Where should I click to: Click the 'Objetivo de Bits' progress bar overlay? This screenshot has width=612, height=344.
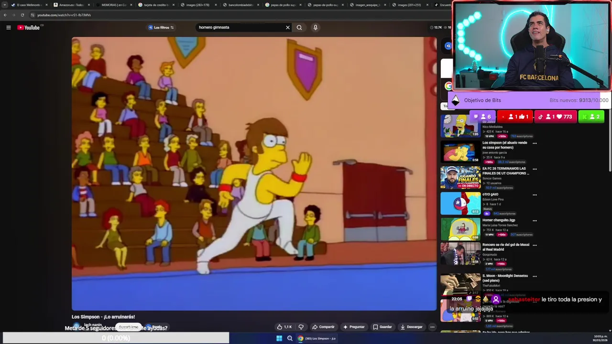coord(530,100)
